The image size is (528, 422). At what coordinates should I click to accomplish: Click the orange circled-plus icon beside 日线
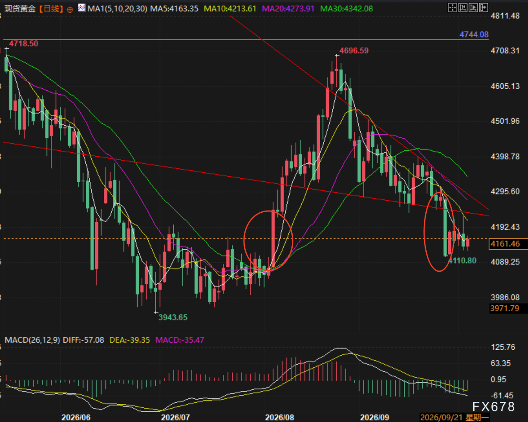[69, 9]
